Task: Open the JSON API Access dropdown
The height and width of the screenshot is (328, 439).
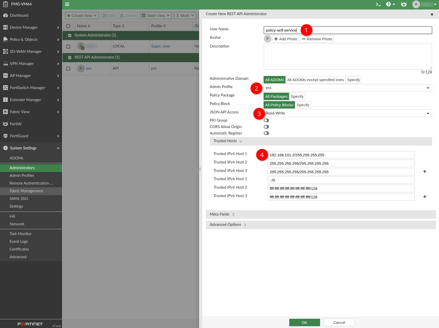Action: pyautogui.click(x=348, y=113)
